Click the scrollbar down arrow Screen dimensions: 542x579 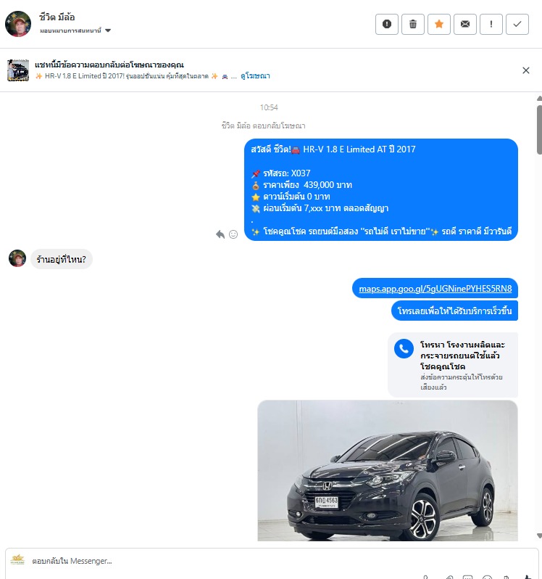tap(539, 535)
